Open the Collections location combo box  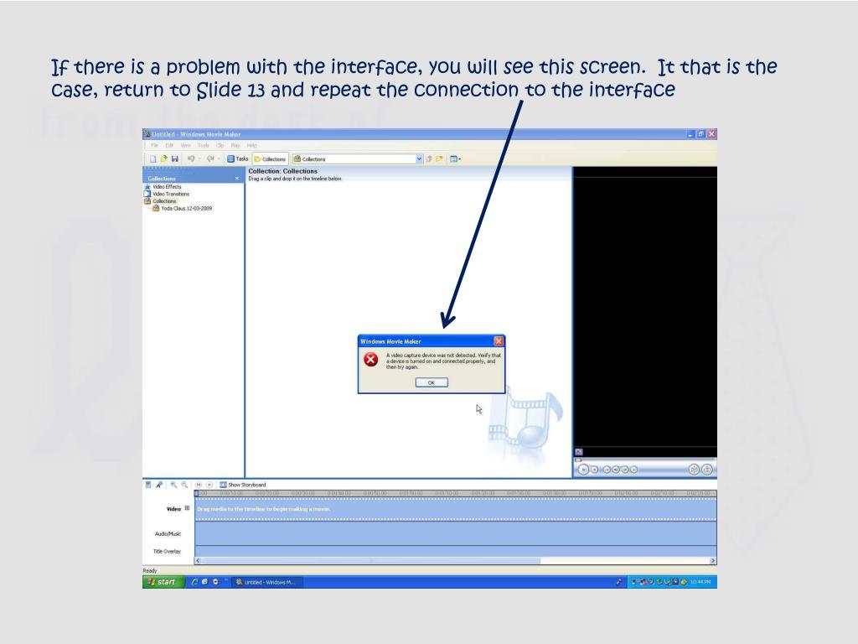click(358, 158)
